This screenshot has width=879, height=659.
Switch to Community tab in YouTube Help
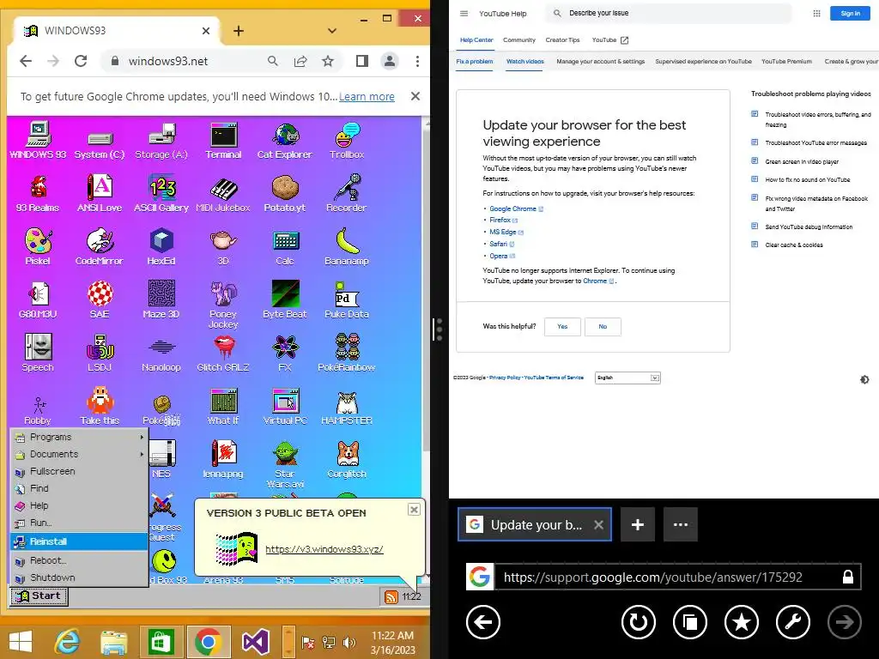[x=519, y=40]
